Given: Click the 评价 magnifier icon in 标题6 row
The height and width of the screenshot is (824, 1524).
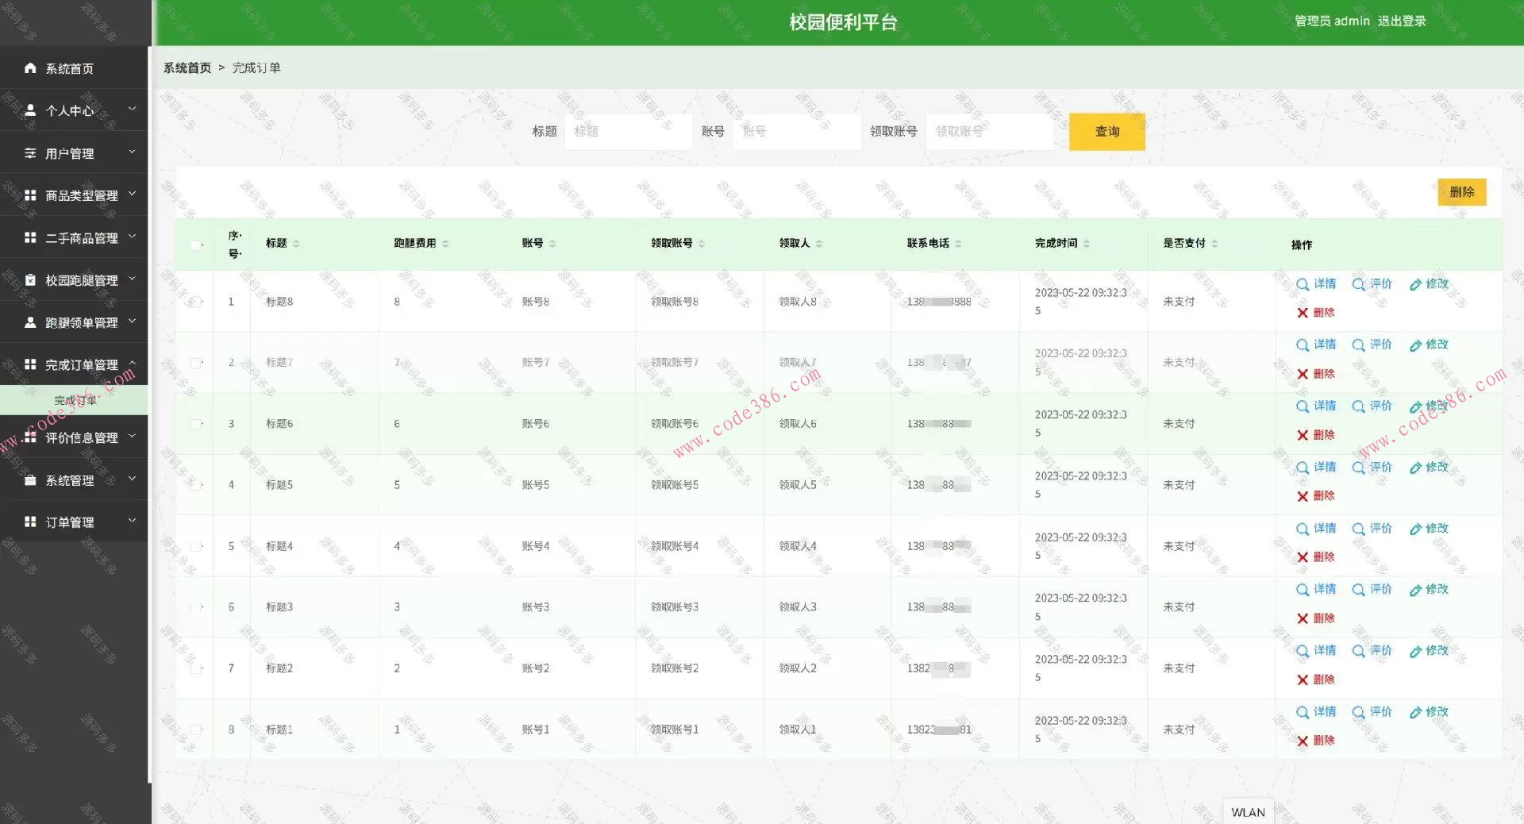Looking at the screenshot, I should [1359, 406].
